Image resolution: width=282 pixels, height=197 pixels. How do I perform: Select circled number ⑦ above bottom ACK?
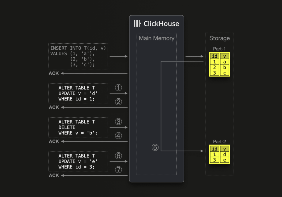click(x=119, y=169)
